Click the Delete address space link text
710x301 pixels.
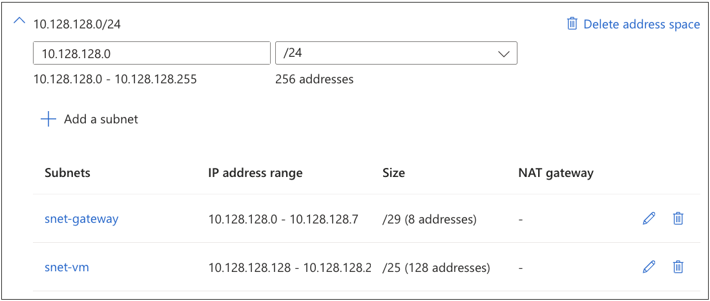(641, 25)
